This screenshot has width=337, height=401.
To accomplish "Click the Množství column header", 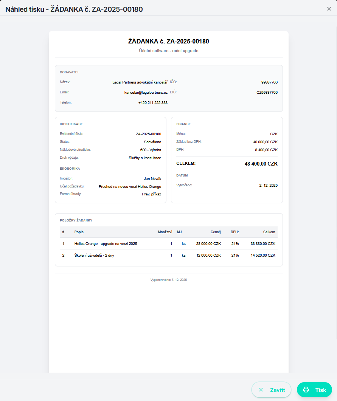I will tap(165, 232).
